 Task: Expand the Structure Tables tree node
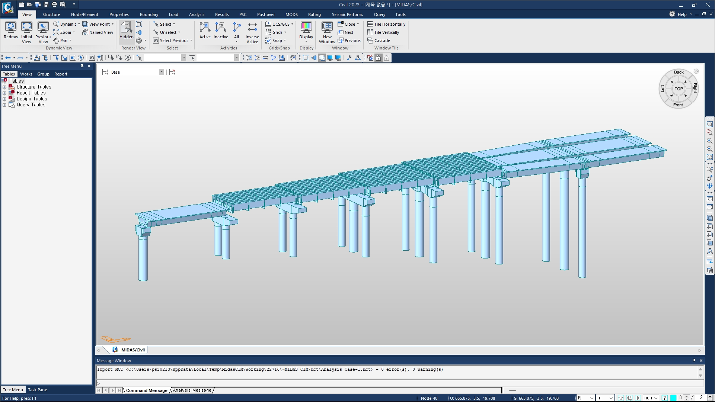4,87
